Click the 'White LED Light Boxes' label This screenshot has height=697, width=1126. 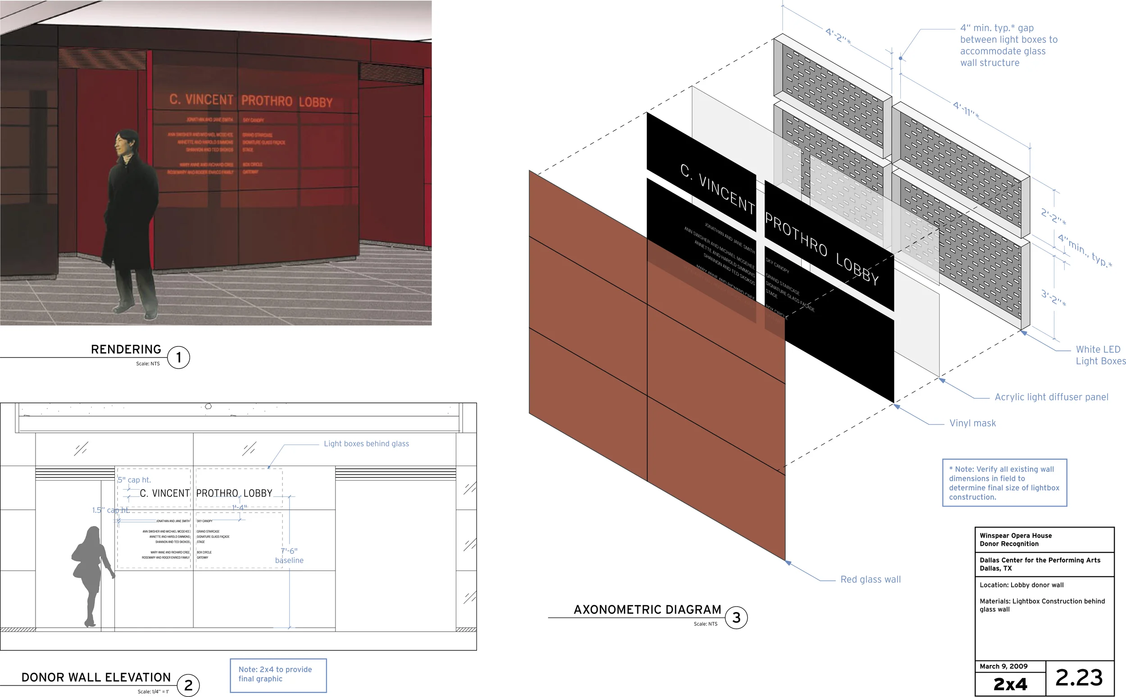(x=1101, y=355)
